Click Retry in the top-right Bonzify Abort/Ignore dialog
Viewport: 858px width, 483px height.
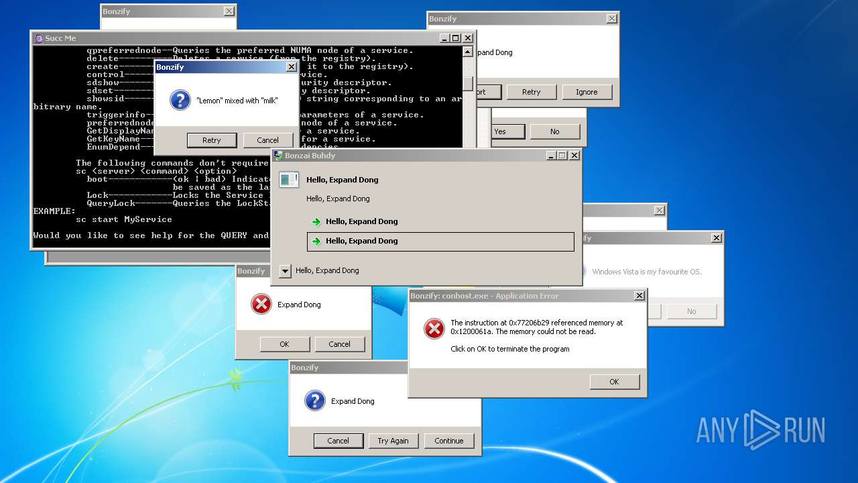point(531,92)
